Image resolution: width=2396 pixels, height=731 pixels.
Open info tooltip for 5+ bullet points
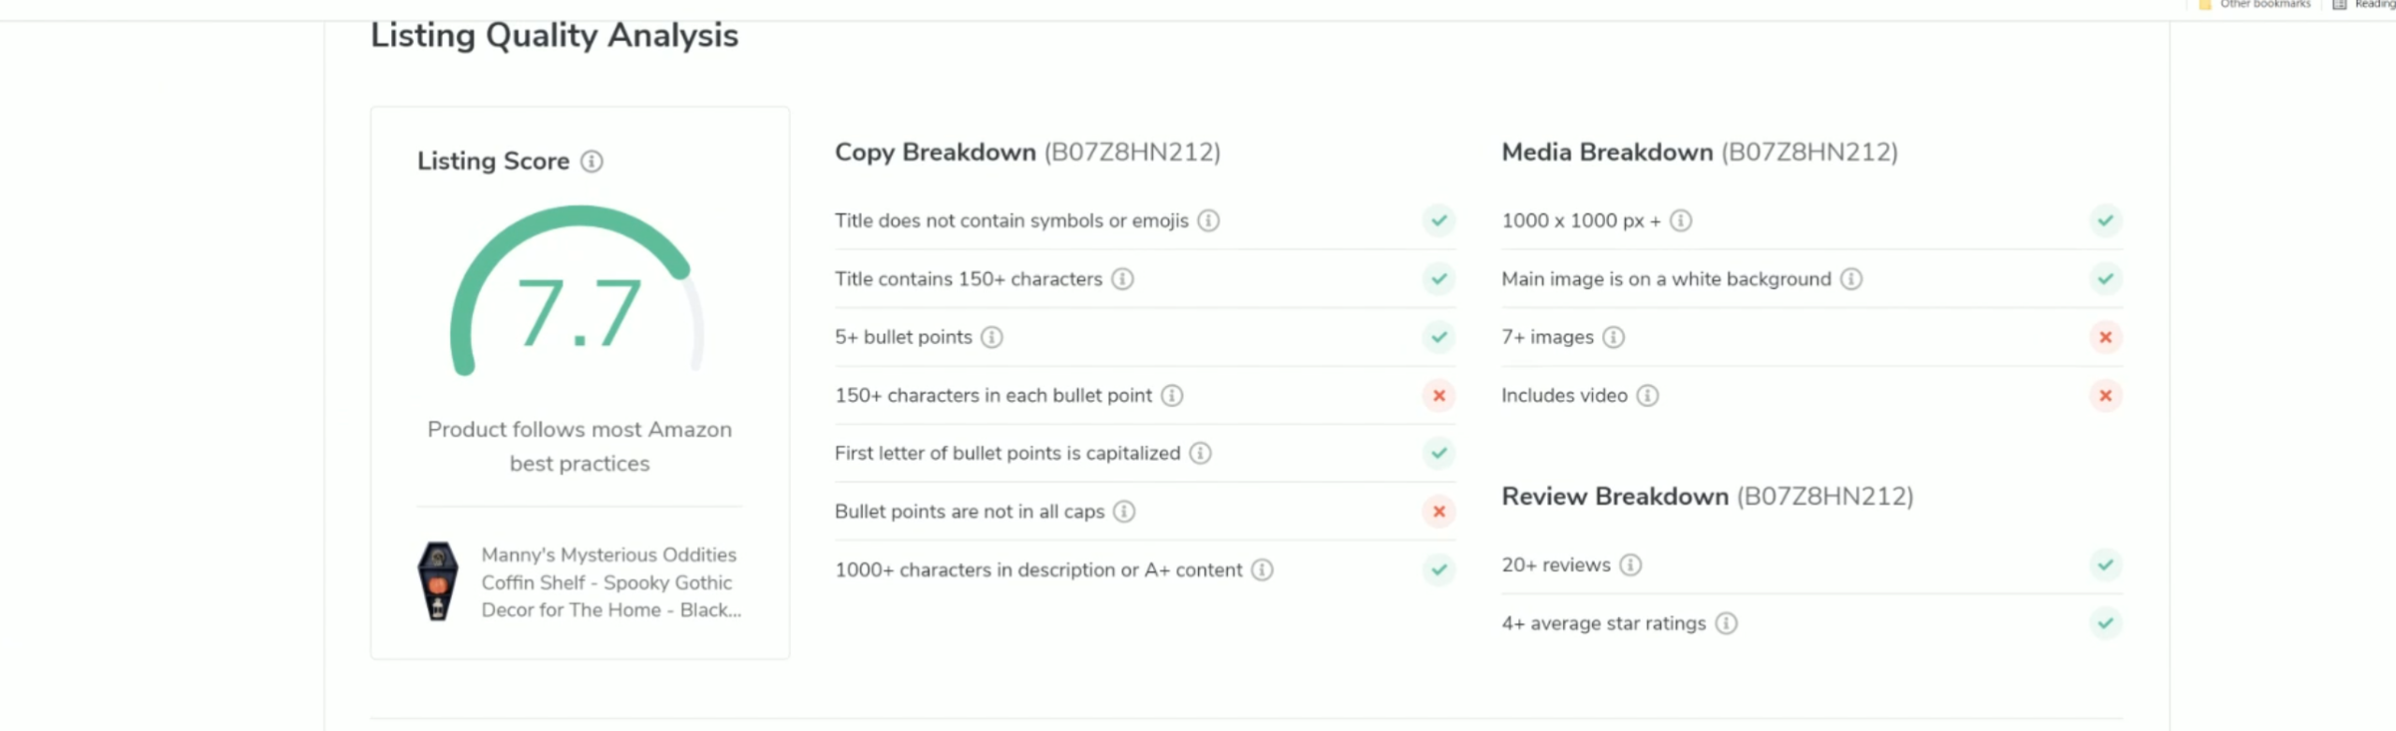[x=991, y=337]
